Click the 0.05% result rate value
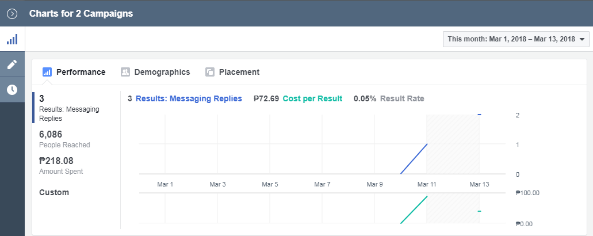The width and height of the screenshot is (593, 236). 365,98
